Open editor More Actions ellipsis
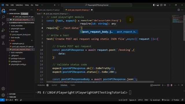Viewport: 185px width, 104px height. point(182,10)
